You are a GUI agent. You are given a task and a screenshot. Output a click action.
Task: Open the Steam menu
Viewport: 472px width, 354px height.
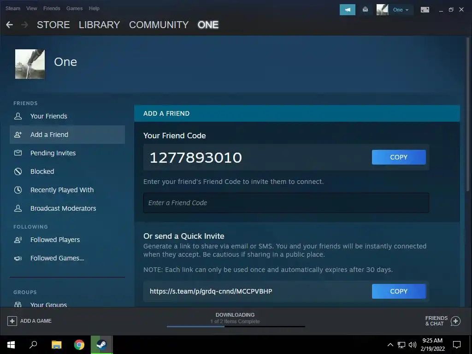[12, 8]
